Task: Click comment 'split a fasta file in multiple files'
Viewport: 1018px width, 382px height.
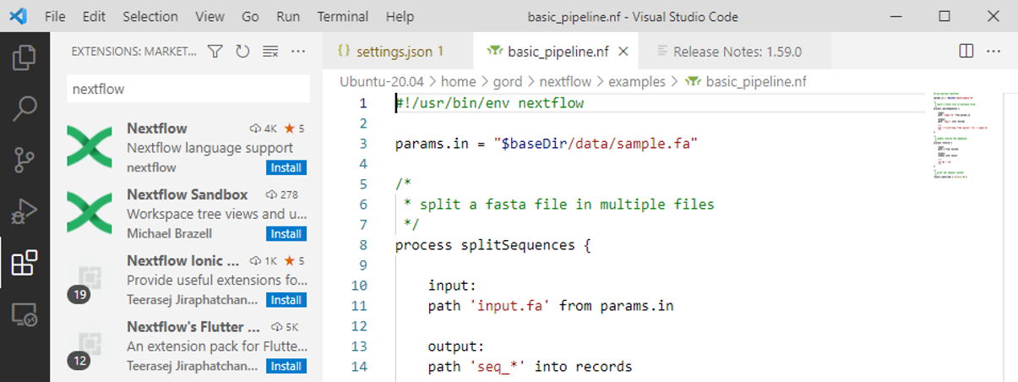Action: [x=567, y=205]
